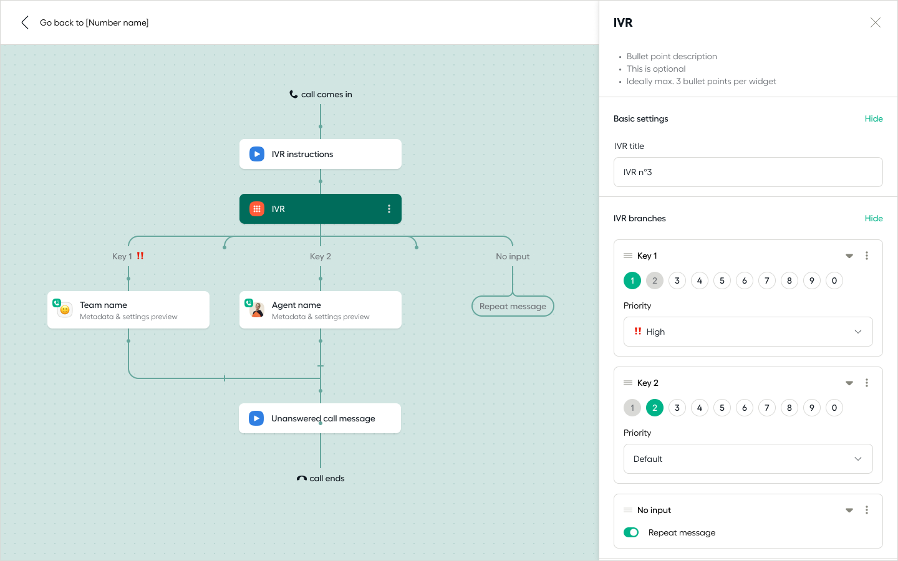Click the Key 2 drag handle icon
Viewport: 898px width, 561px height.
pos(628,383)
